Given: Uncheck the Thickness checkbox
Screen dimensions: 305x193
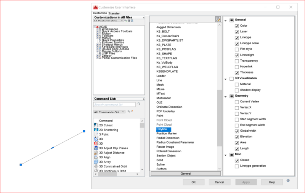Looking at the screenshot, I should click(x=237, y=73).
